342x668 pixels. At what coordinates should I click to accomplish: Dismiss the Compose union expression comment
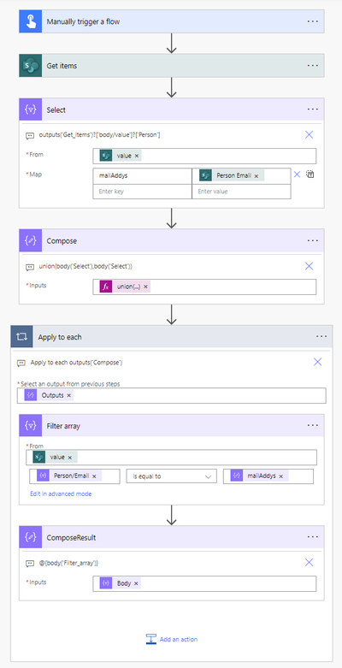coord(310,266)
